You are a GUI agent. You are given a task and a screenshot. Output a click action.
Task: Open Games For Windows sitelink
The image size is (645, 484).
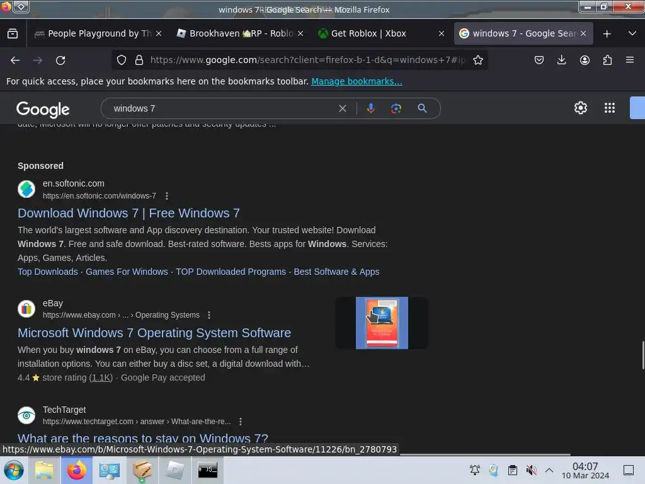coord(127,272)
